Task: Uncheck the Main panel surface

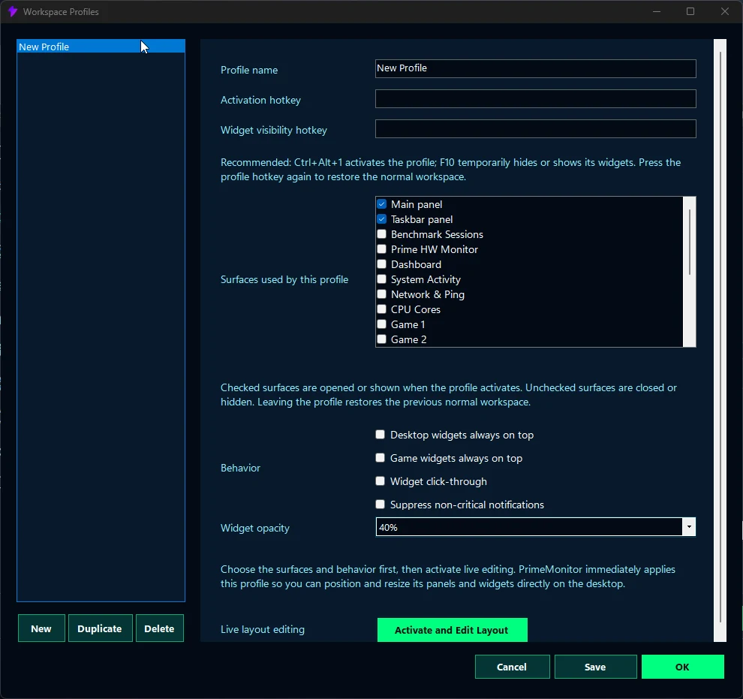Action: [381, 204]
